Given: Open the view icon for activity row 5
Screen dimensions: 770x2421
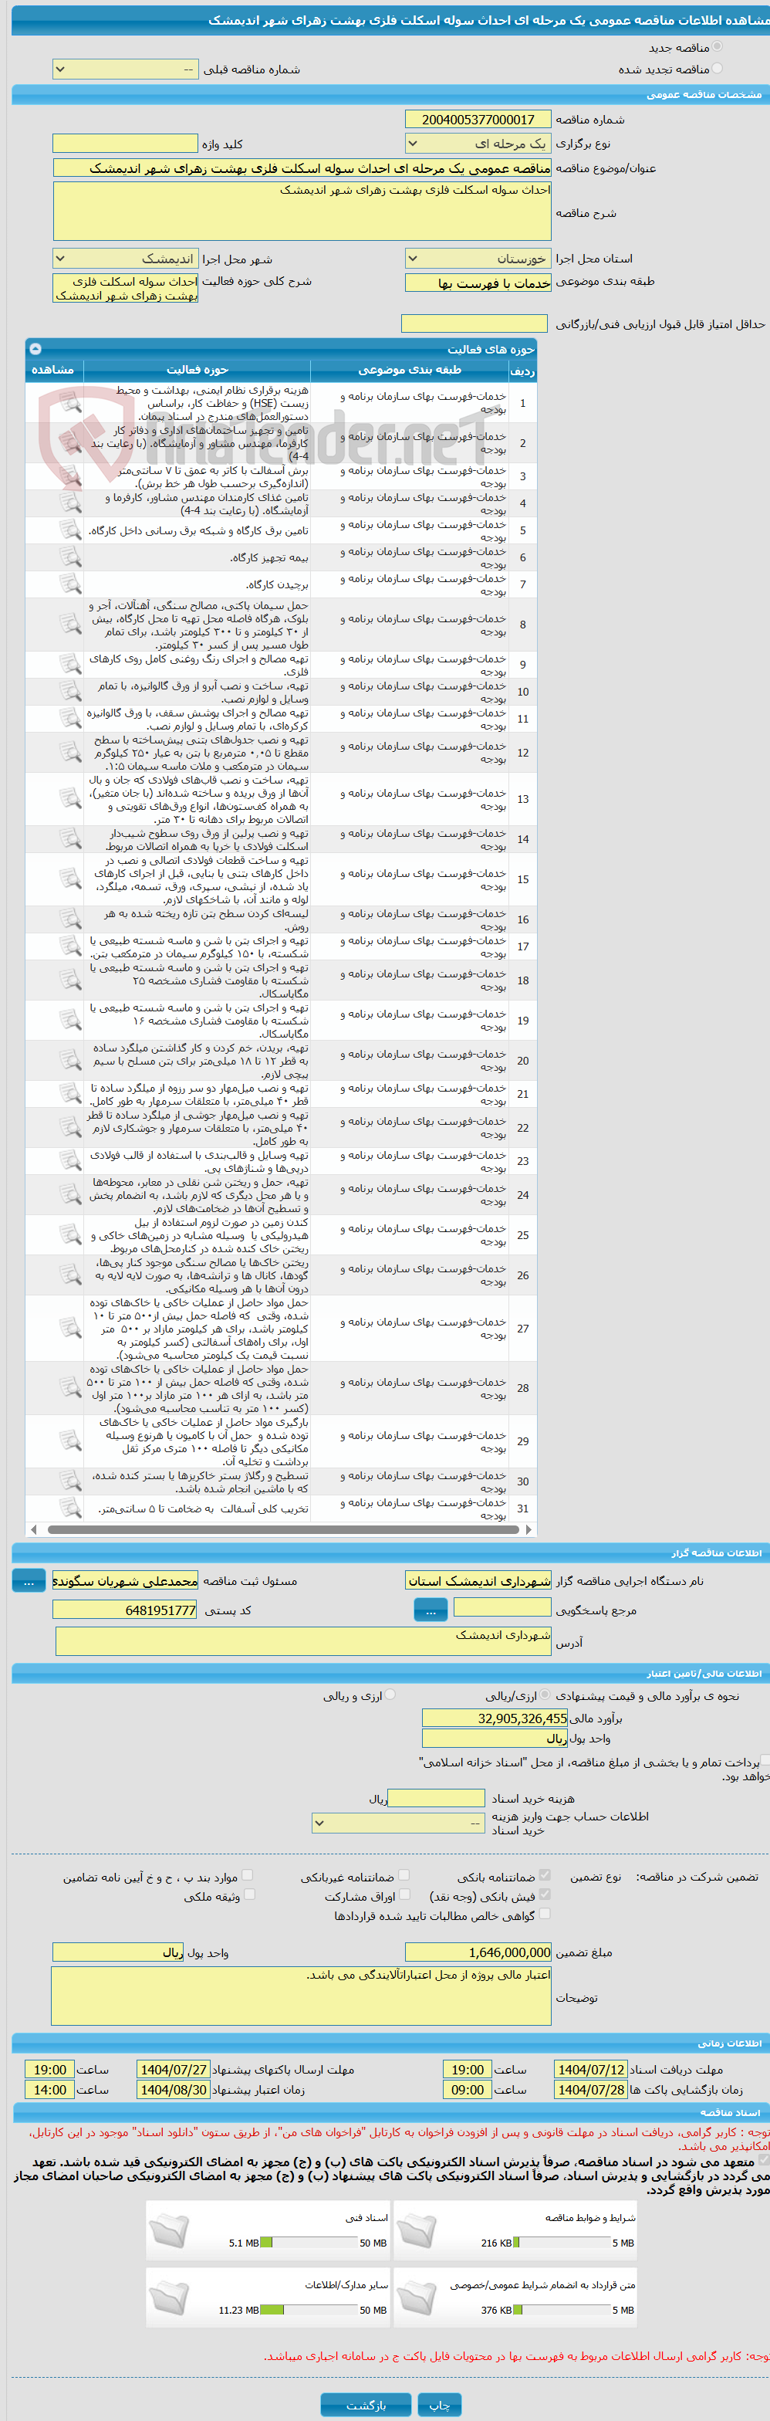Looking at the screenshot, I should point(70,530).
